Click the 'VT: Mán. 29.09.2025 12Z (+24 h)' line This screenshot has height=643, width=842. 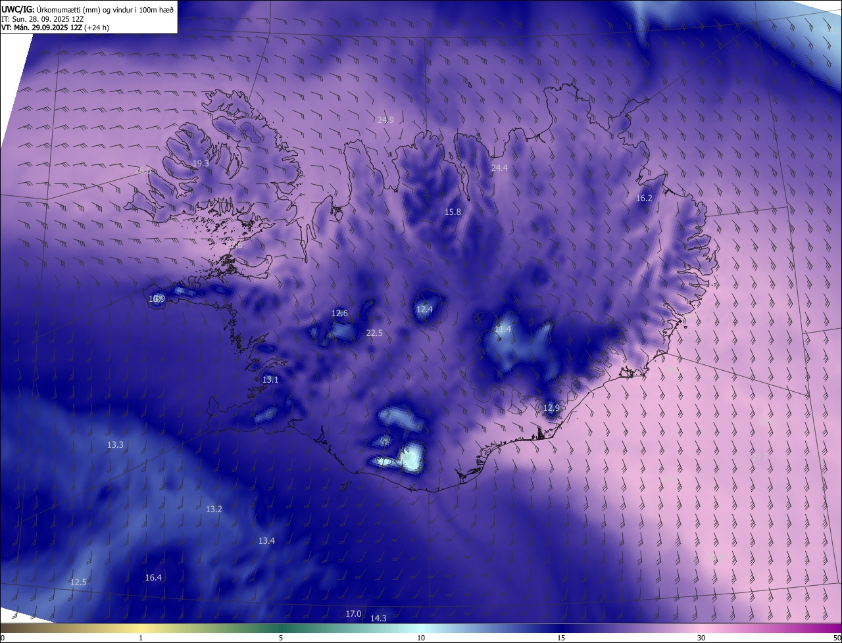(55, 28)
